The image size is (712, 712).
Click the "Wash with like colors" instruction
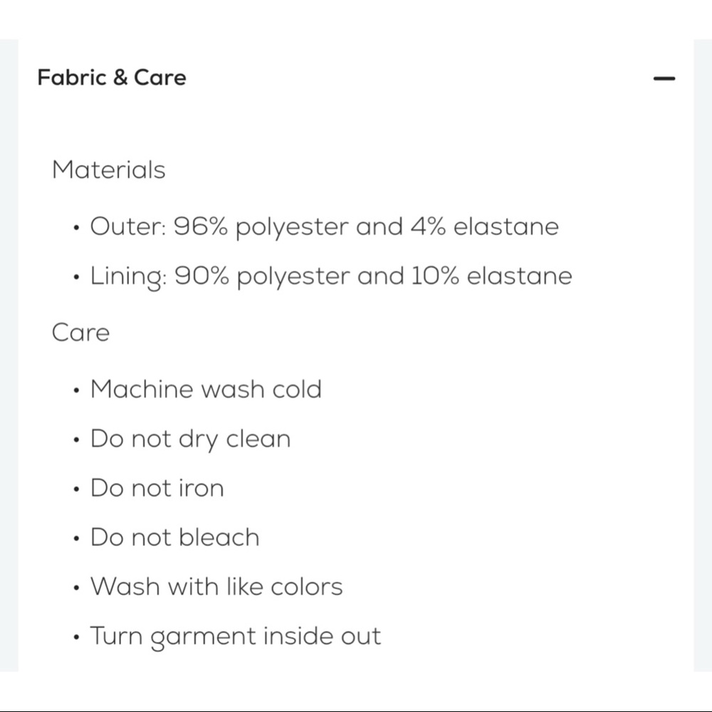click(x=216, y=587)
